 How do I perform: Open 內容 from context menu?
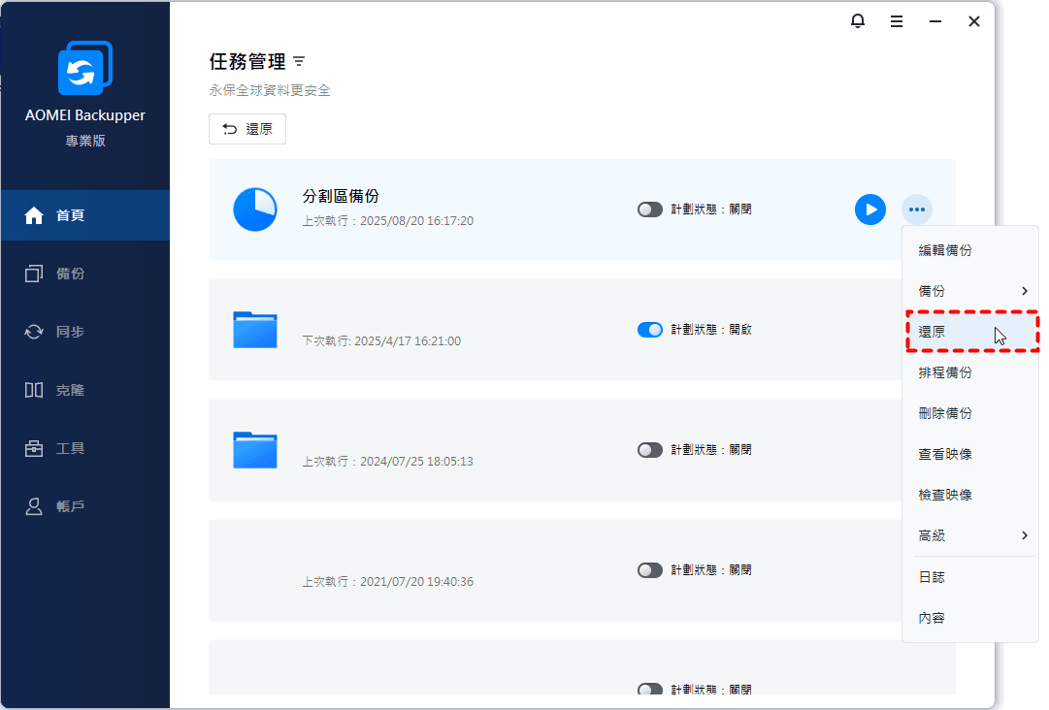[970, 618]
